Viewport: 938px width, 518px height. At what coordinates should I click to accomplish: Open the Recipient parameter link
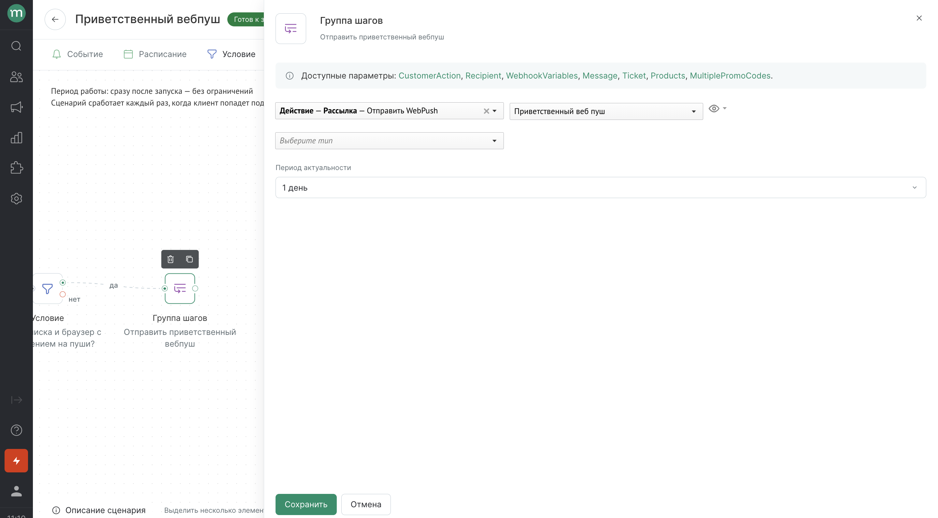pyautogui.click(x=483, y=76)
